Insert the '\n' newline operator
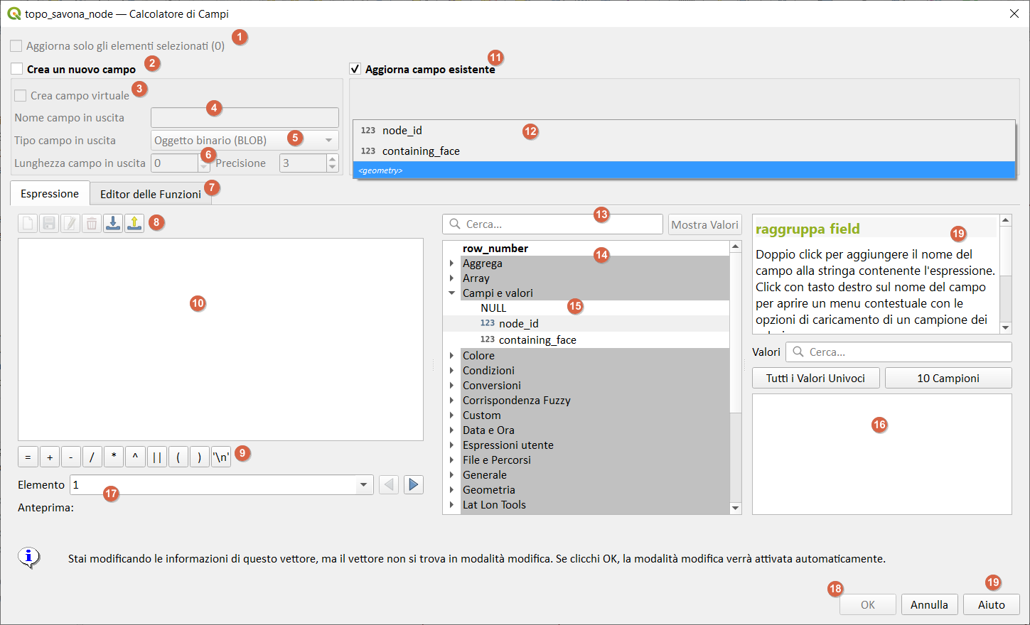Image resolution: width=1030 pixels, height=625 pixels. point(221,457)
